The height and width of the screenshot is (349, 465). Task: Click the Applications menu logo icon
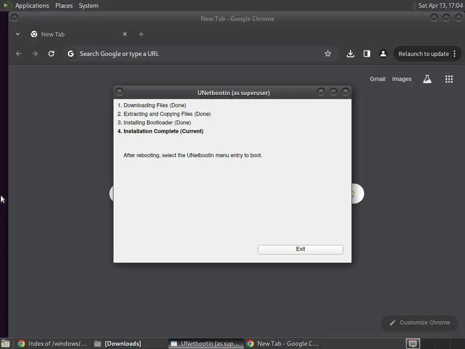point(7,5)
